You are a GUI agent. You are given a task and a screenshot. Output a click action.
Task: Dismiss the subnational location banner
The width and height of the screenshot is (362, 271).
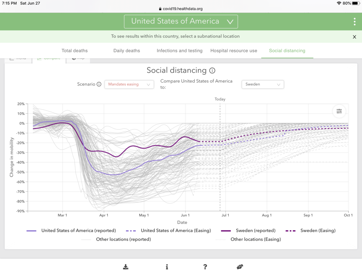pyautogui.click(x=354, y=37)
